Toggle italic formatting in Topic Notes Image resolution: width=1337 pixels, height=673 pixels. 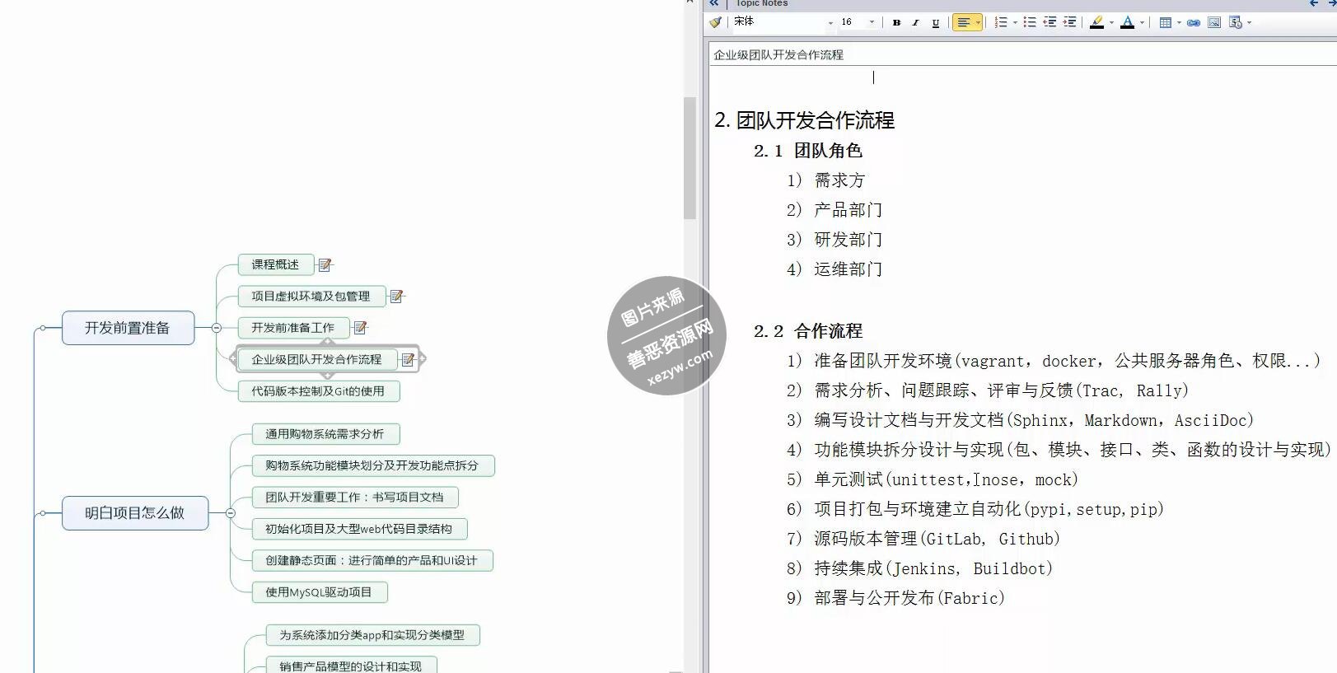tap(915, 23)
